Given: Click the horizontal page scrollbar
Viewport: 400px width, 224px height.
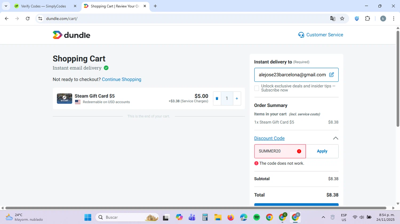Looking at the screenshot, I should pos(196,208).
